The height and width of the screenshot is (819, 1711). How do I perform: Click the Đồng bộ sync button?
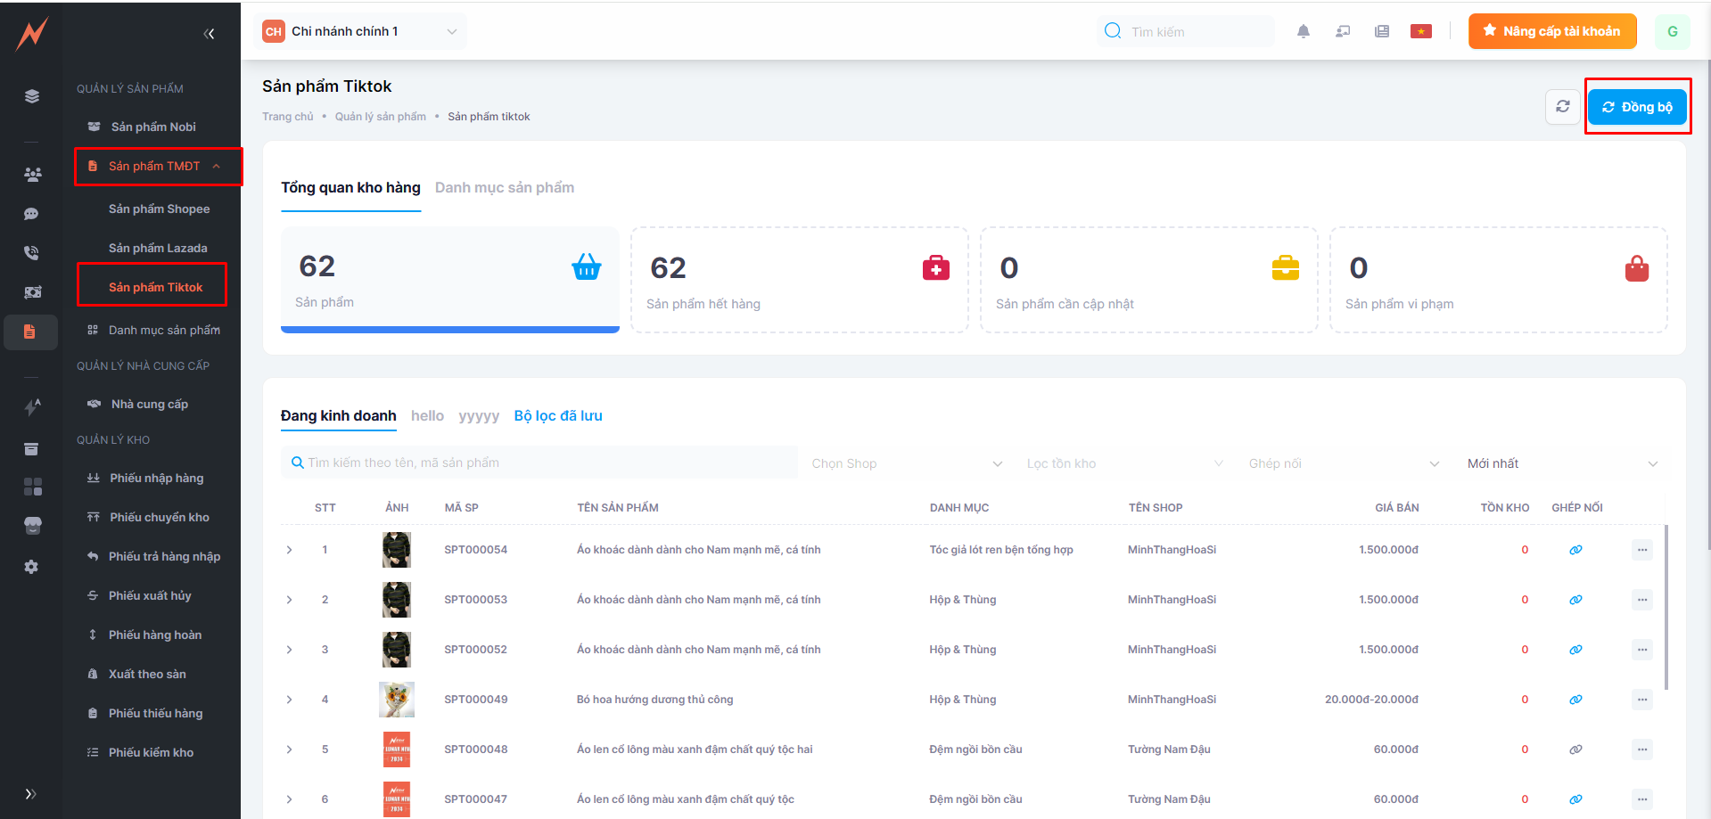[x=1636, y=107]
